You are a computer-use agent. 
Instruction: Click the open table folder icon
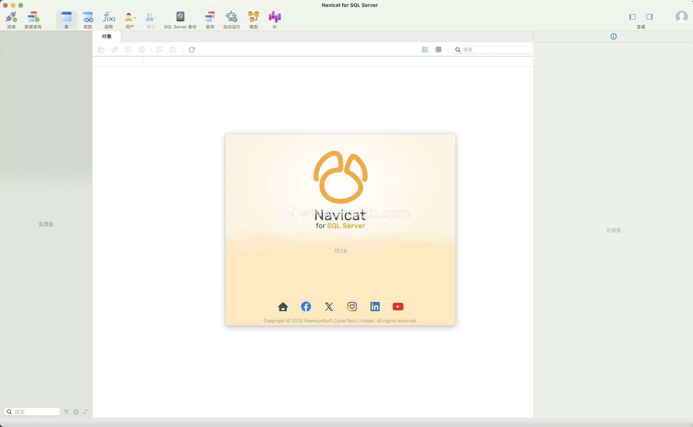101,50
